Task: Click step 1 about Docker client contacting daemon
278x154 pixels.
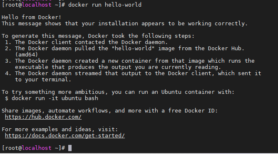Action: tap(86, 42)
